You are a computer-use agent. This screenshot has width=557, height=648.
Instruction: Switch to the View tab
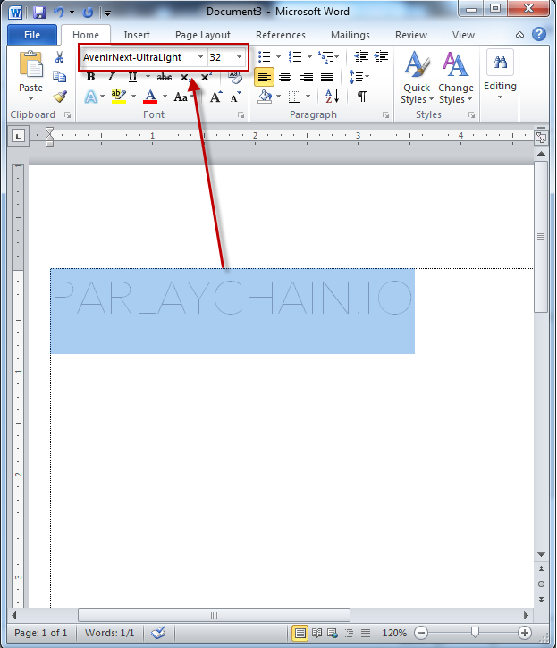tap(463, 35)
